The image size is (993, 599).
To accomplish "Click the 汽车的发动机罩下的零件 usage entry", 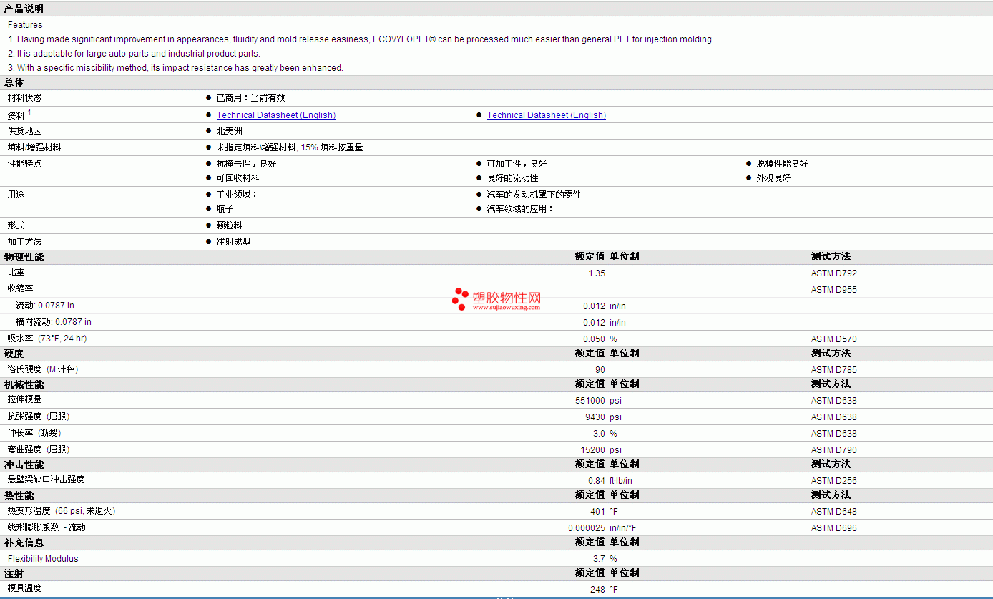I will 534,195.
